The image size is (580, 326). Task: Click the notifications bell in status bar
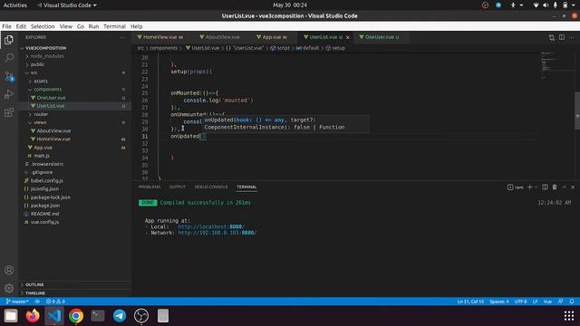[x=572, y=302]
